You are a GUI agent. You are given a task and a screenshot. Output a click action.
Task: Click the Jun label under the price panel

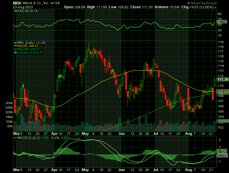point(121,134)
